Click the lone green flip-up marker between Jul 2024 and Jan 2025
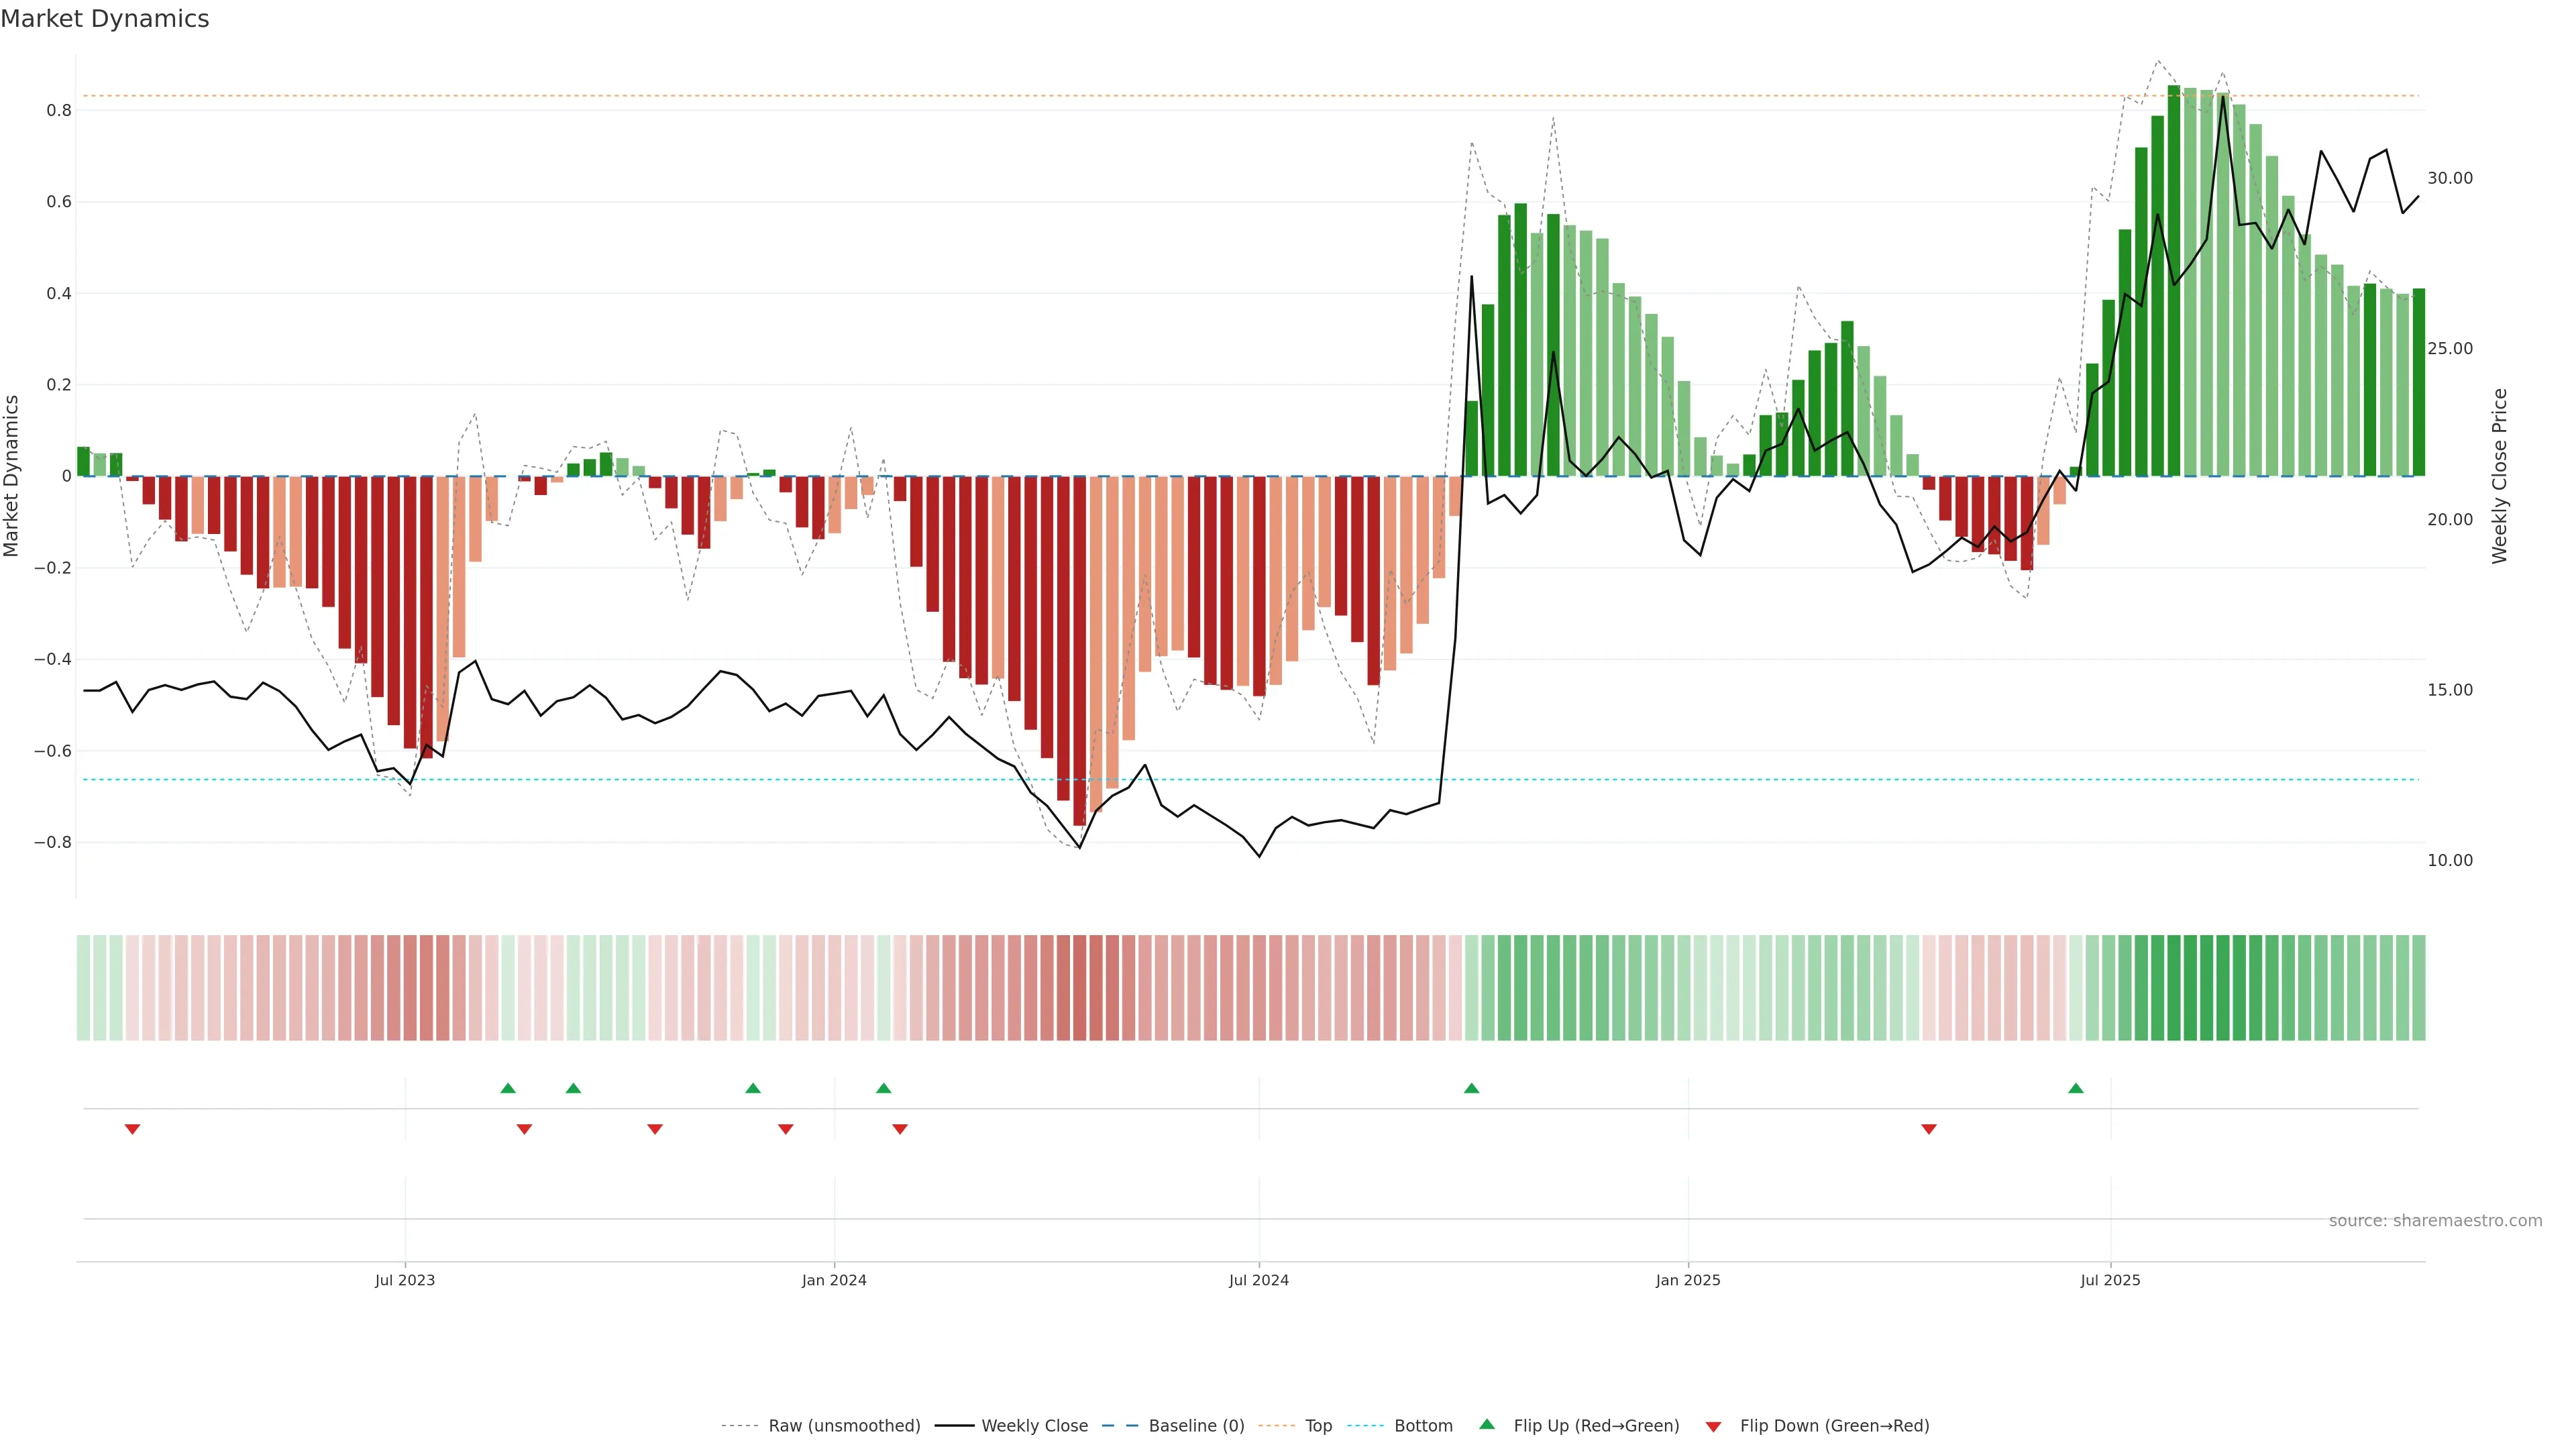Viewport: 2576px width, 1449px height. (x=1471, y=1088)
